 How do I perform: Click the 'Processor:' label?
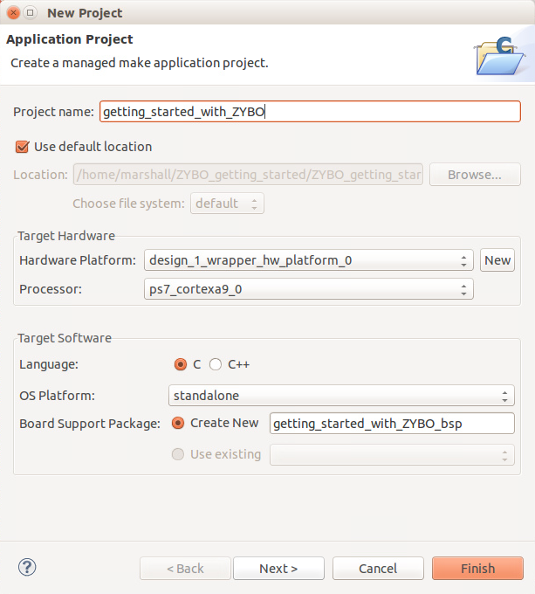(51, 289)
